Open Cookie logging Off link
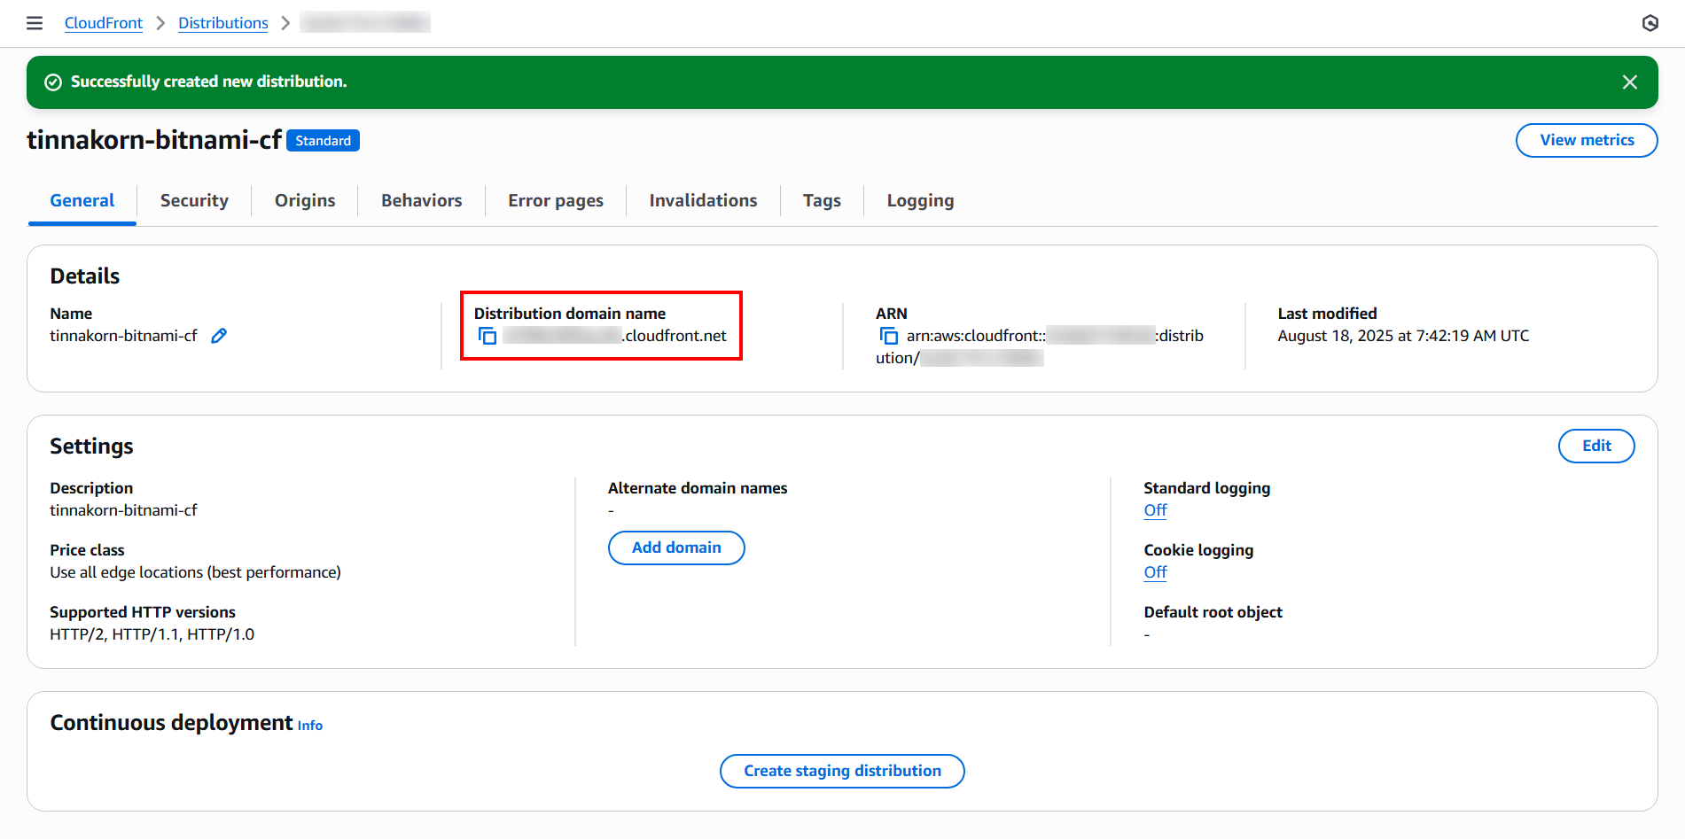The image size is (1685, 839). coord(1155,572)
